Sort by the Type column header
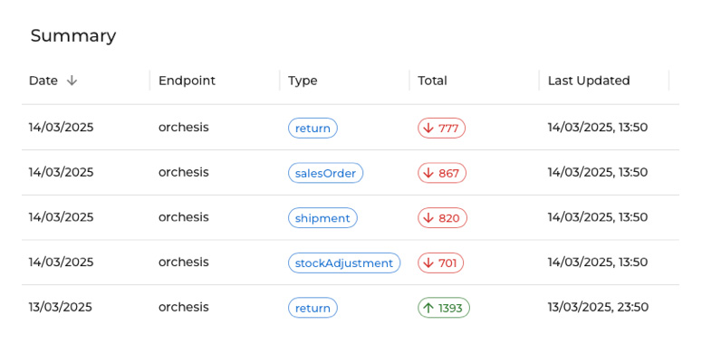 point(303,81)
